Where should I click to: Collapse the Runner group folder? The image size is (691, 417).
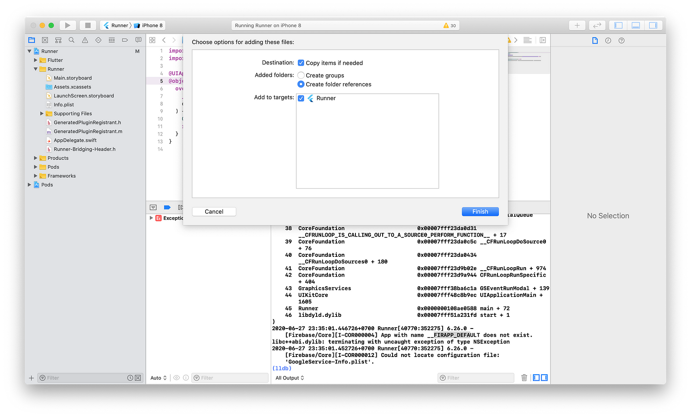[x=36, y=69]
